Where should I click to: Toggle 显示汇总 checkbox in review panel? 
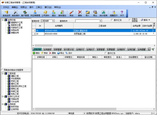pos(105,53)
